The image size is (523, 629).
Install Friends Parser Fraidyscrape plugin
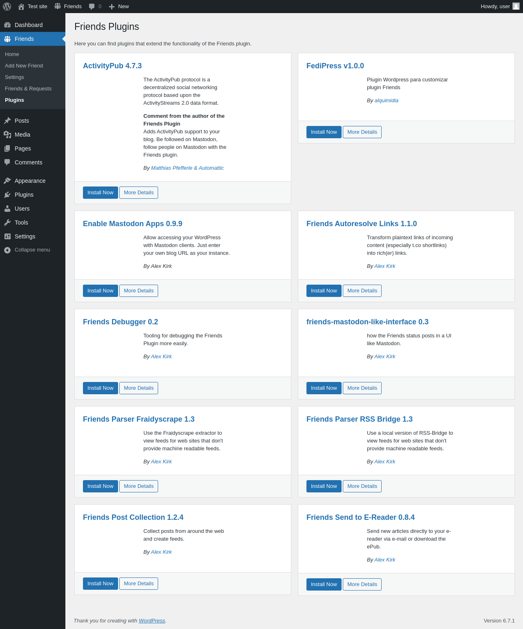(x=101, y=486)
